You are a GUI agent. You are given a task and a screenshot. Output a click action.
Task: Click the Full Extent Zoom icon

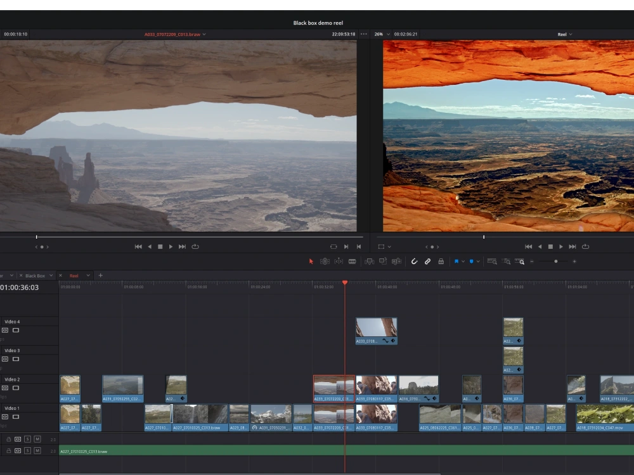(492, 262)
